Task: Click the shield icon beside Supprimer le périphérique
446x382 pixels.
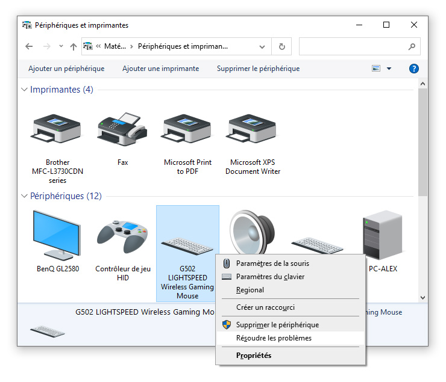Action: pos(227,325)
